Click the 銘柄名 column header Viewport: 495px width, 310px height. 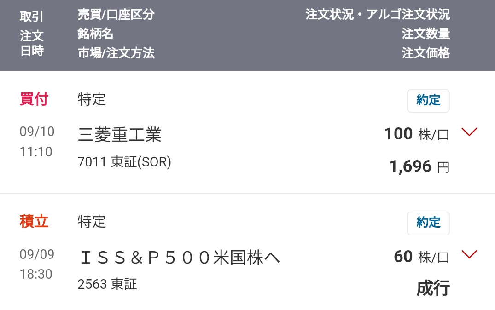coord(95,34)
